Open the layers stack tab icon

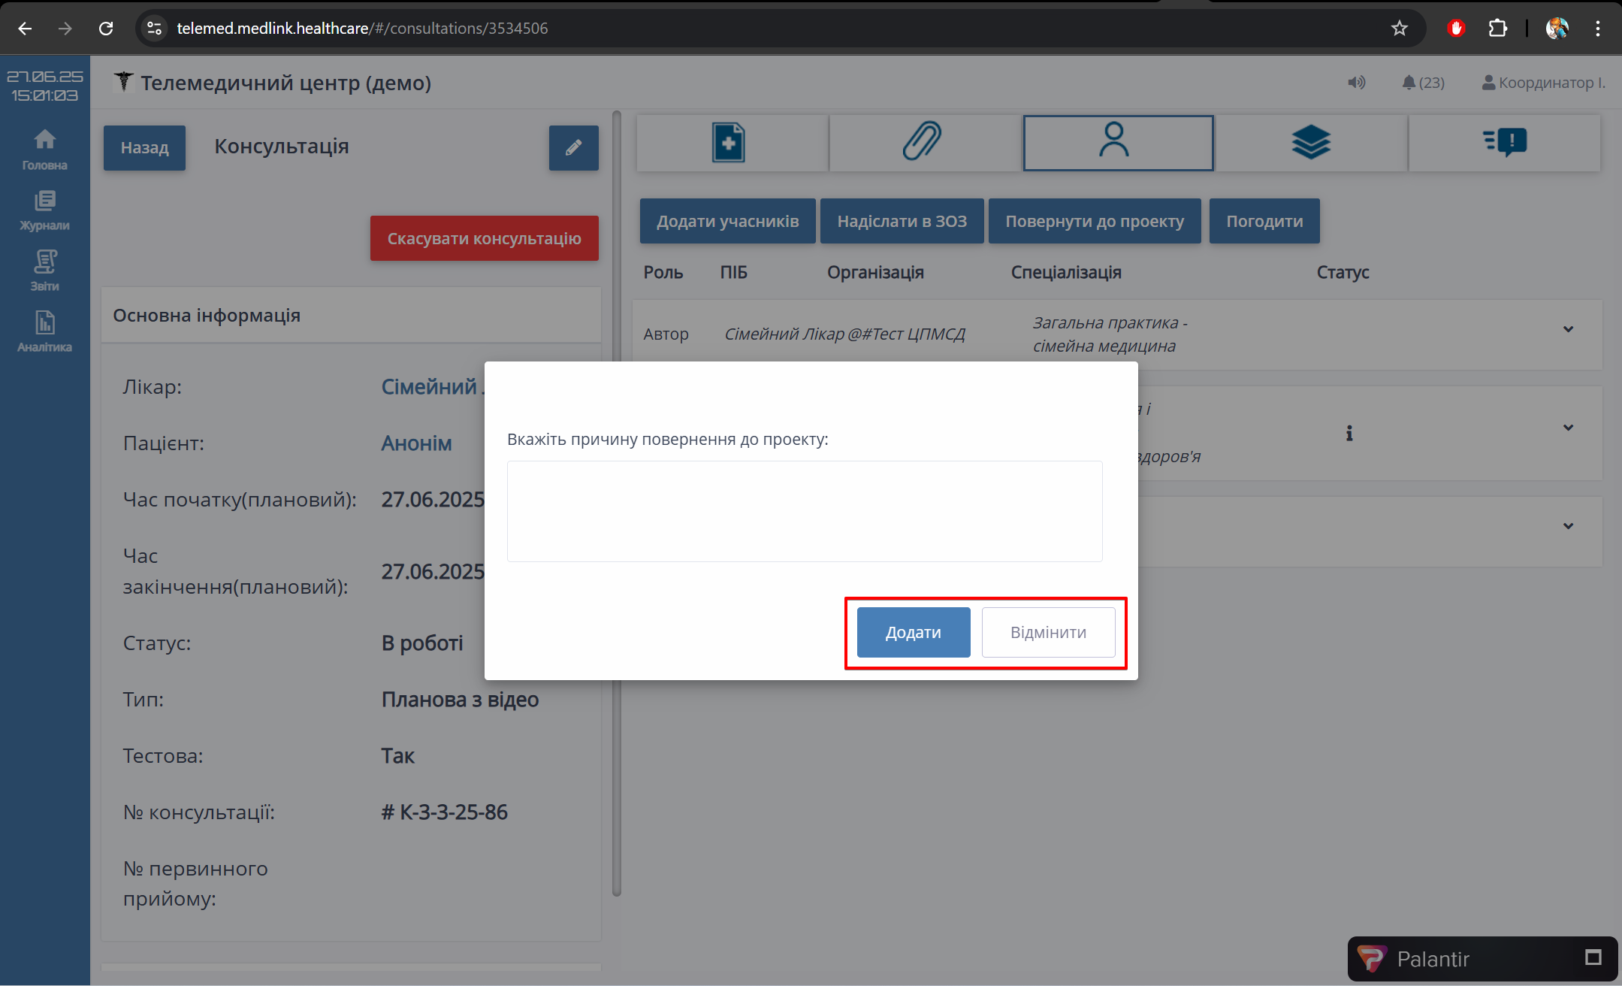point(1311,142)
